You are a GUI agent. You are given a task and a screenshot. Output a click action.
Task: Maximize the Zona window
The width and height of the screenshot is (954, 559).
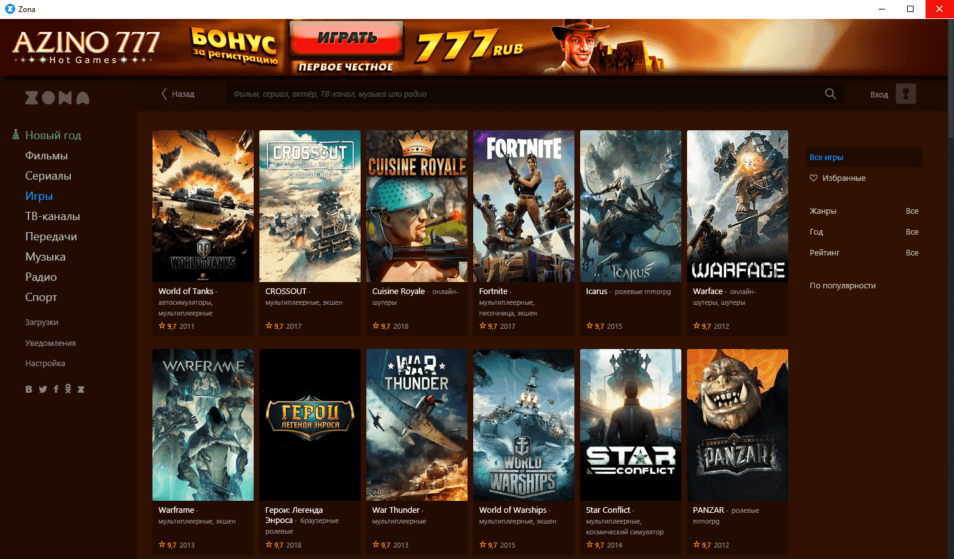(x=910, y=9)
